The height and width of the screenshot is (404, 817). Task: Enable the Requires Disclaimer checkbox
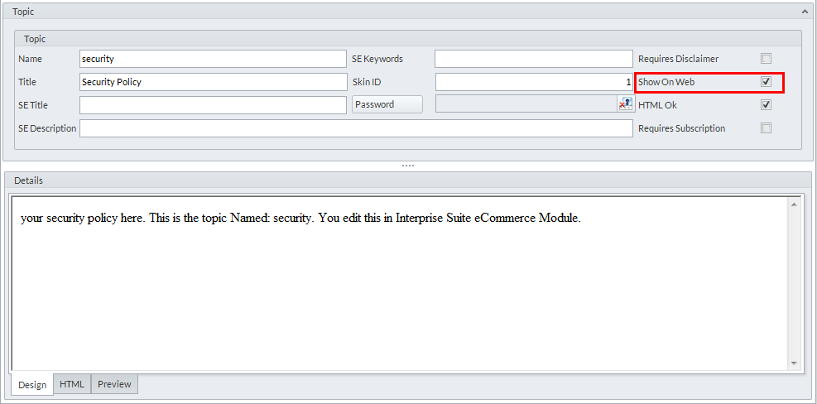point(766,59)
